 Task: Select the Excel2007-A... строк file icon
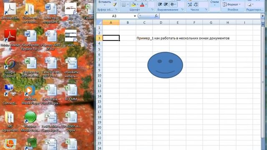[71, 122]
